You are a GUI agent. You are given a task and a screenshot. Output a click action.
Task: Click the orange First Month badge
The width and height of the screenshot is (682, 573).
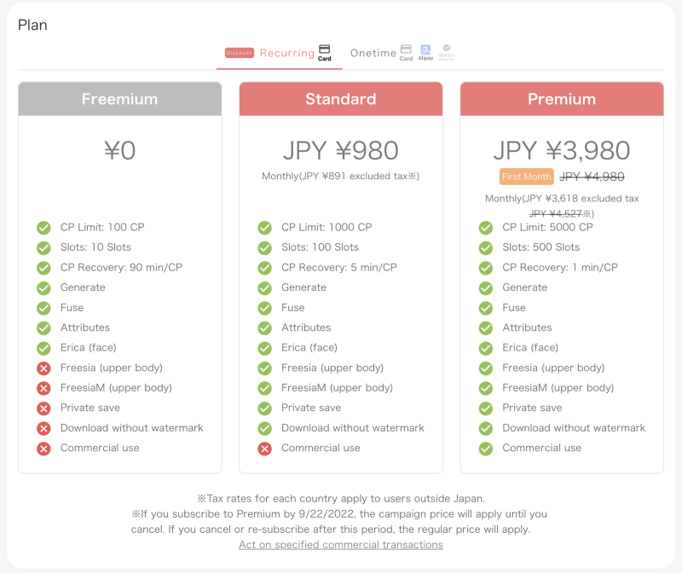point(526,177)
